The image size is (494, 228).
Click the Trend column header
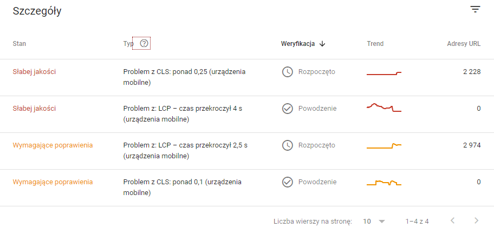coord(375,44)
